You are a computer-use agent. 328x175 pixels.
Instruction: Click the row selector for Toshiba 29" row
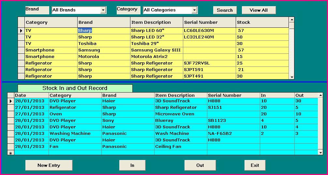point(21,43)
